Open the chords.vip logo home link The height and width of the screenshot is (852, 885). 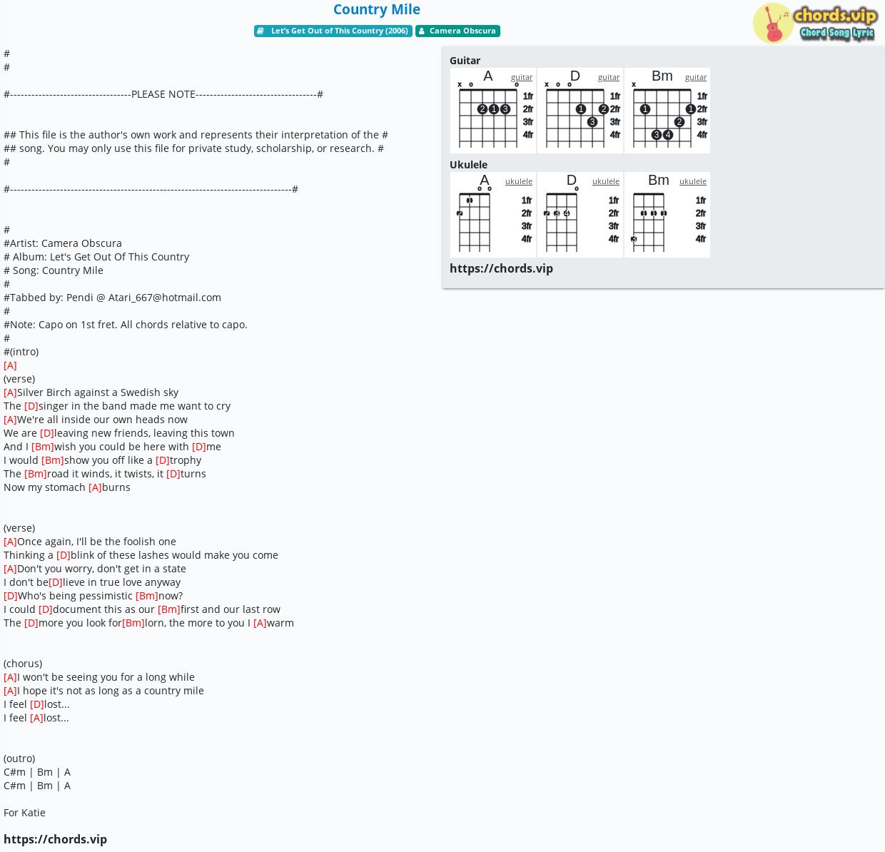pos(814,23)
